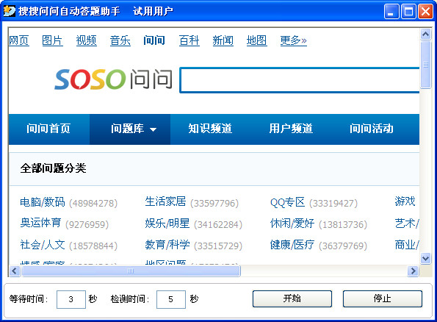Focus the 检测时间 seconds field
This screenshot has width=437, height=322.
pyautogui.click(x=171, y=299)
